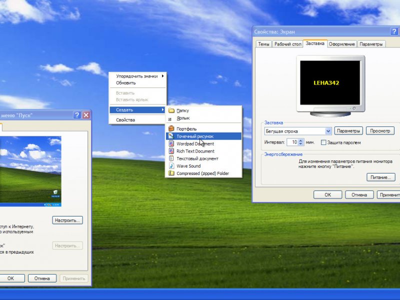Click the screensaver Параметры button
Viewport: 400px width, 300px height.
pos(348,131)
